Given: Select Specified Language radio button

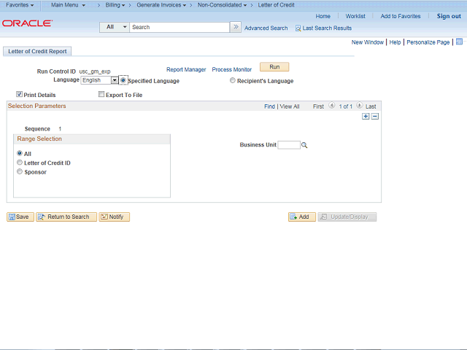Looking at the screenshot, I should (x=123, y=80).
